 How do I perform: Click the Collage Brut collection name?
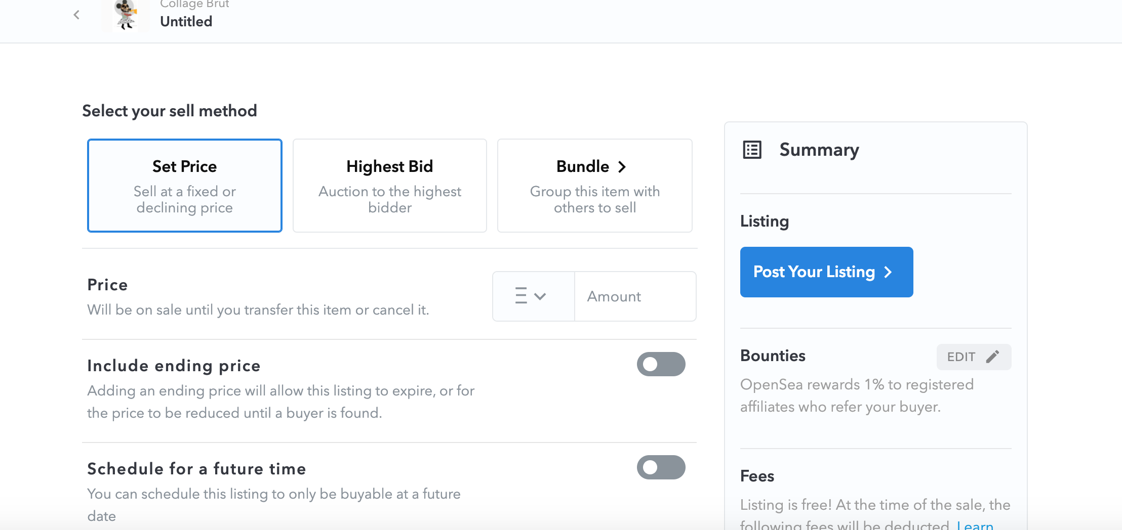click(194, 5)
